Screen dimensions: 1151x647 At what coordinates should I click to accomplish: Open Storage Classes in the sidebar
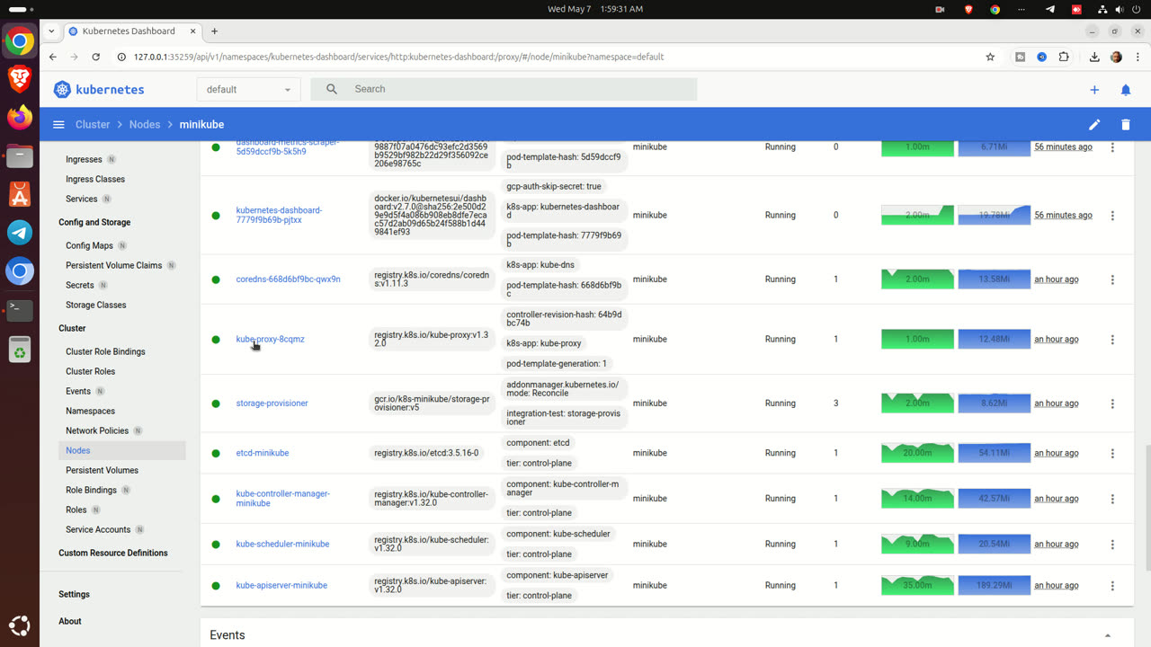(x=95, y=305)
